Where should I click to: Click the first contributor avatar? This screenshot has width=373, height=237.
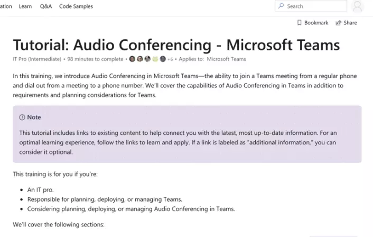point(132,59)
